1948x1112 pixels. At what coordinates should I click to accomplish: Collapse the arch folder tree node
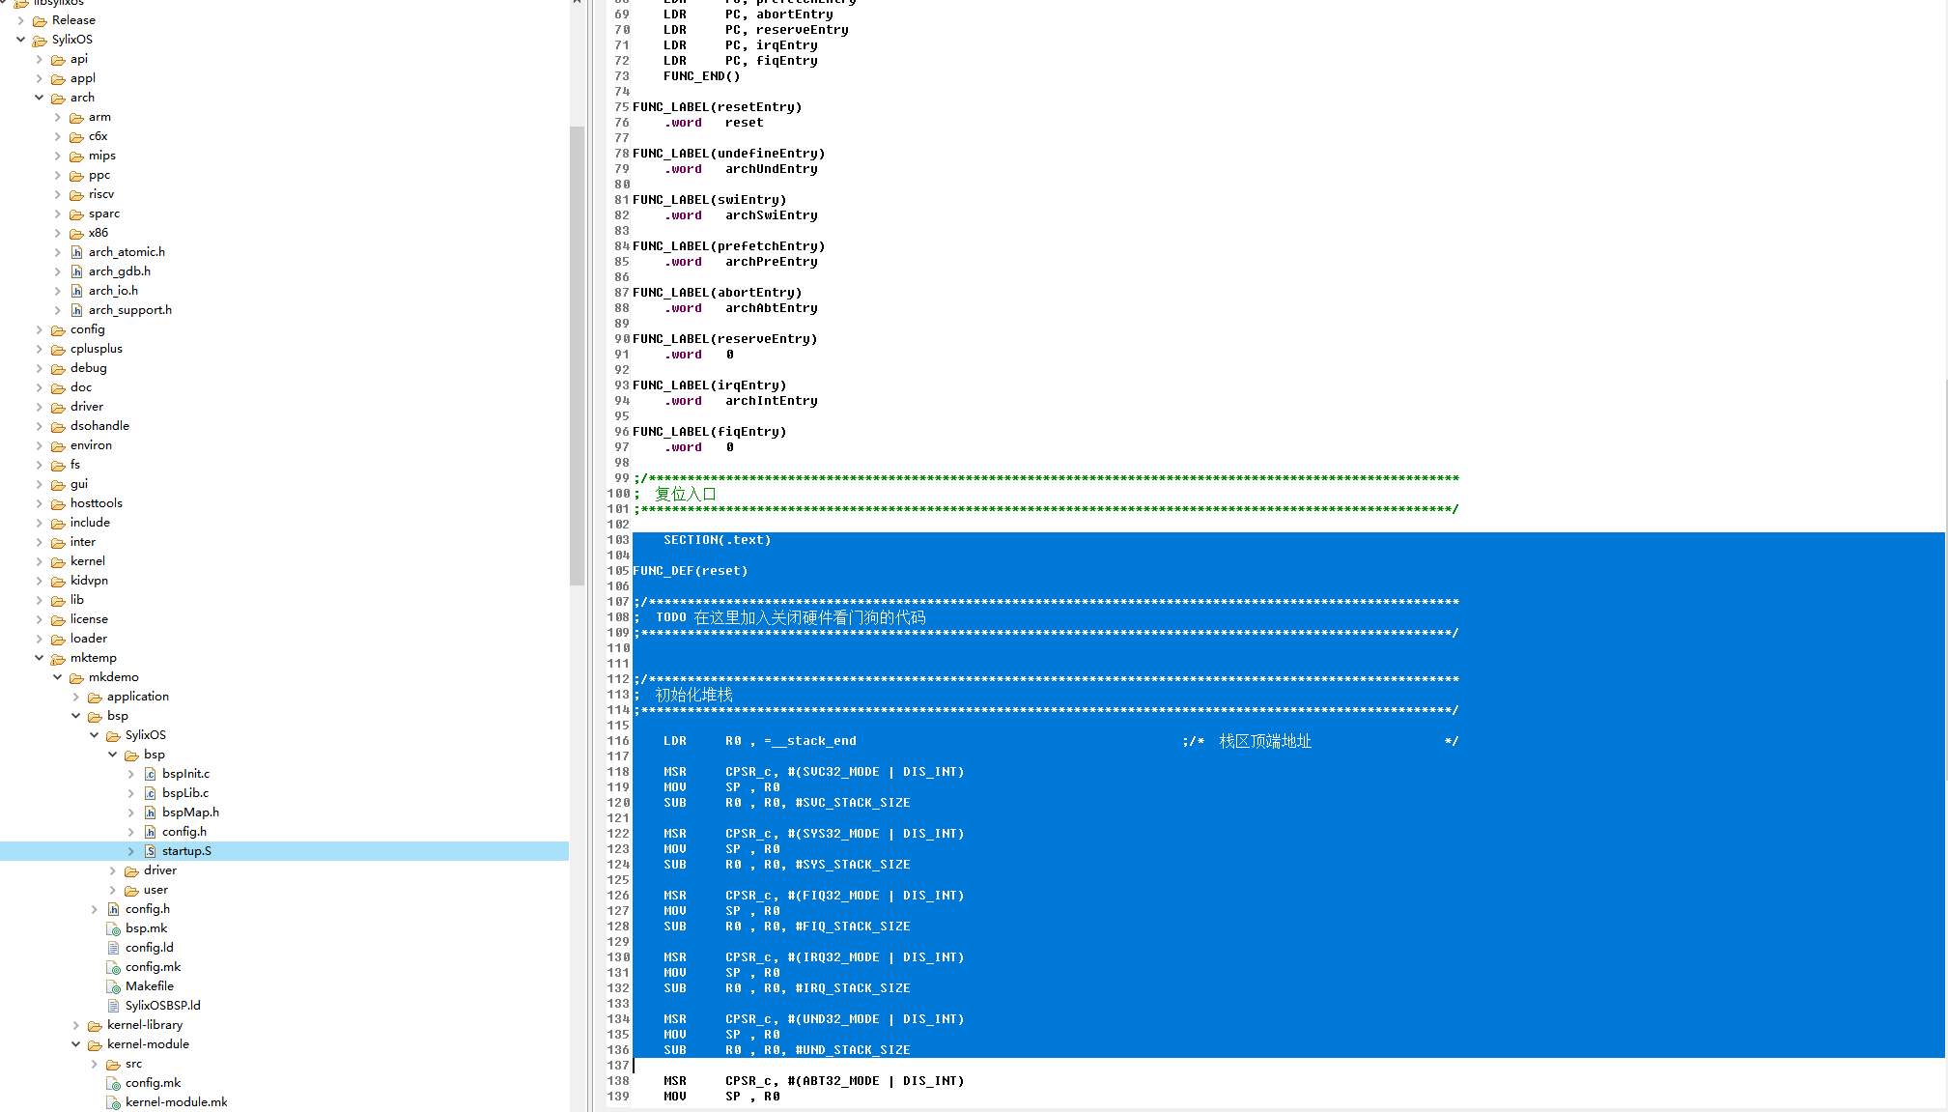(x=40, y=98)
